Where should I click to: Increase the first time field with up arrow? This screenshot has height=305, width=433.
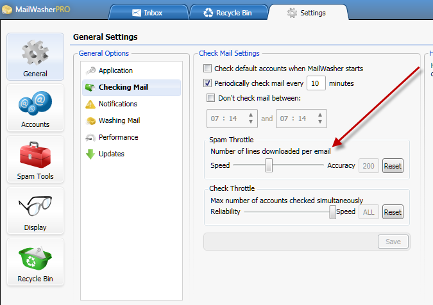coord(251,115)
